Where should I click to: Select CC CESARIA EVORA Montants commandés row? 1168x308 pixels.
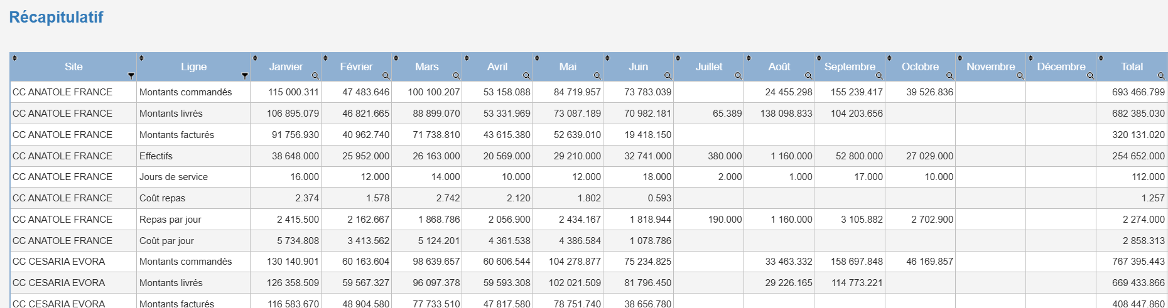click(588, 262)
